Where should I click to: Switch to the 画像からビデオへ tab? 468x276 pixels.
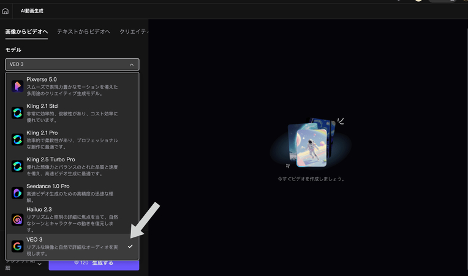26,31
